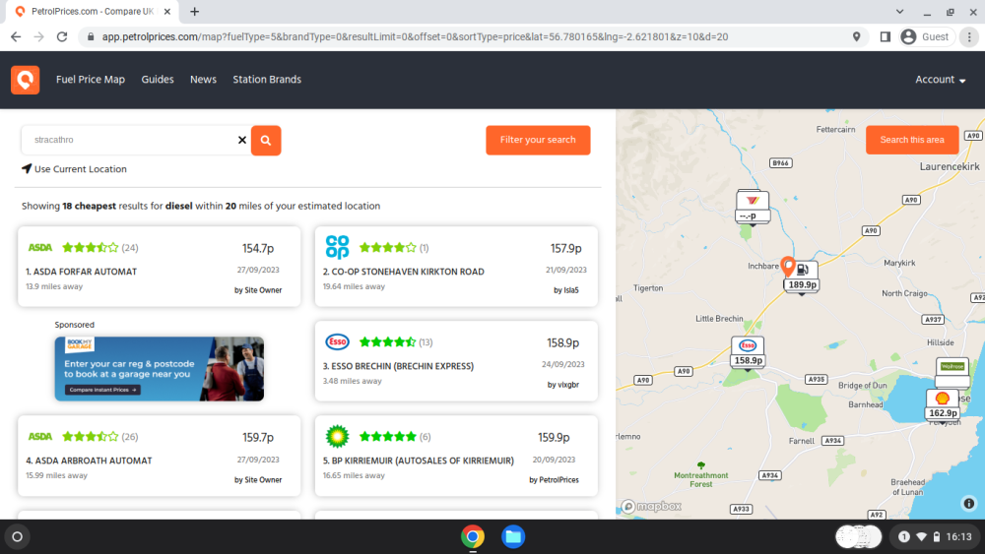Open the Chrome three-dot menu

(969, 37)
